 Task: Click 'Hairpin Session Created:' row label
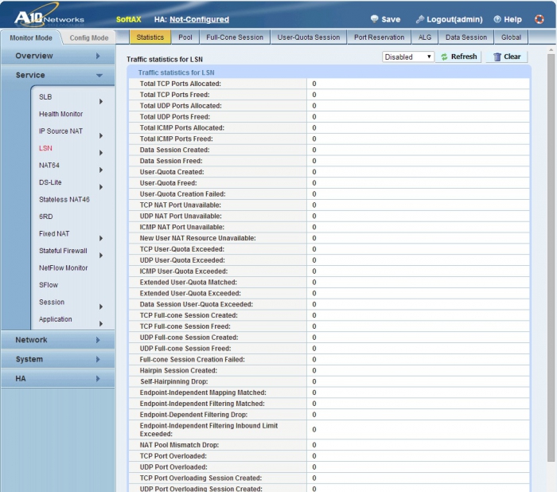(x=178, y=370)
